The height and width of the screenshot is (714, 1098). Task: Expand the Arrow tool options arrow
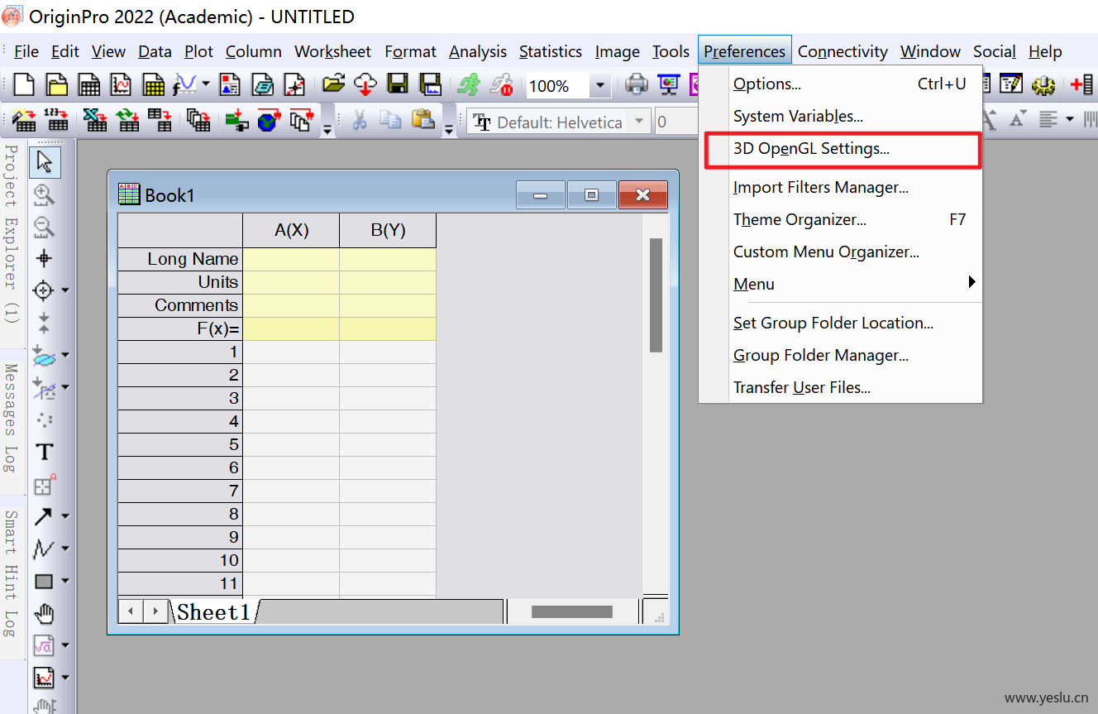65,517
